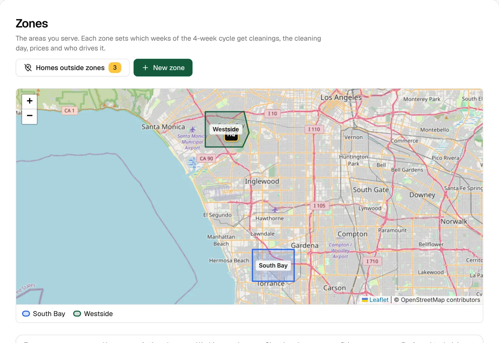
Task: Click the CA 90 highway shield
Action: [x=206, y=158]
